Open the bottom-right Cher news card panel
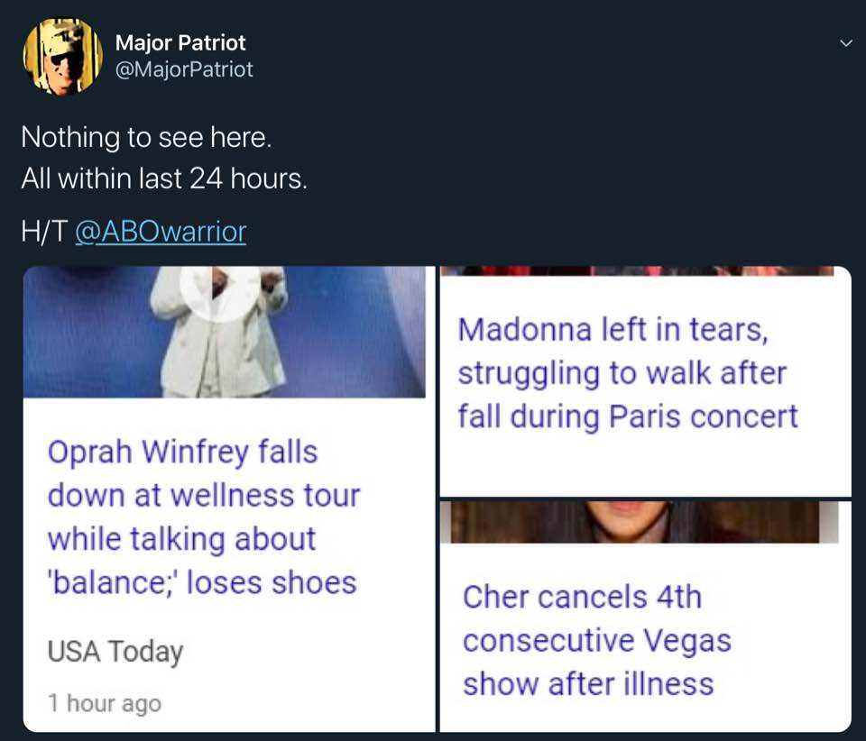 [646, 617]
